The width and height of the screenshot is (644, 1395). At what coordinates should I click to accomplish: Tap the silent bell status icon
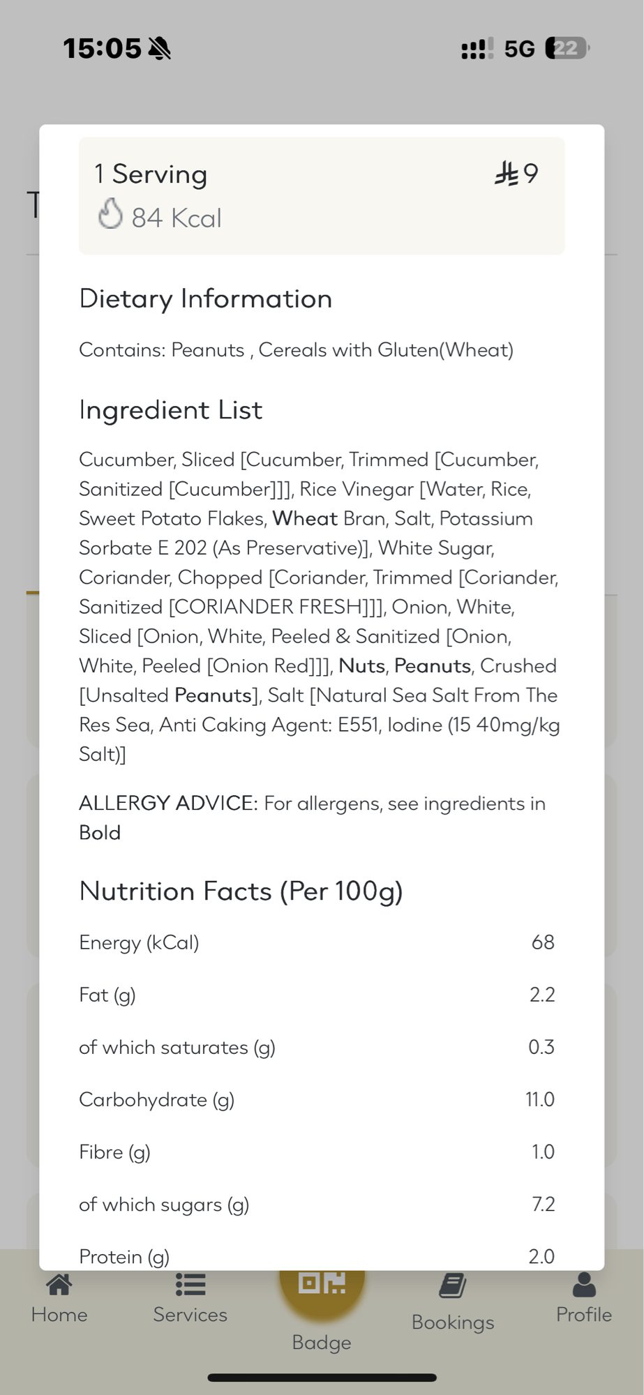click(160, 49)
